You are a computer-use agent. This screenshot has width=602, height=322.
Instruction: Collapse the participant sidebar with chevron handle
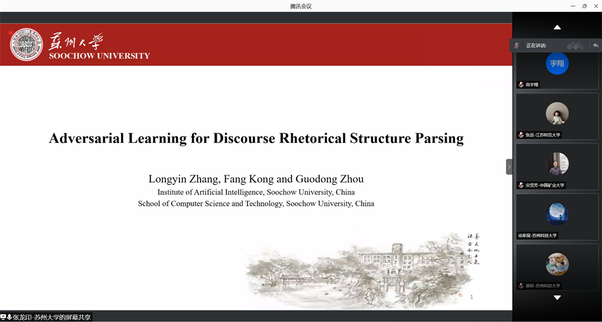(x=509, y=166)
